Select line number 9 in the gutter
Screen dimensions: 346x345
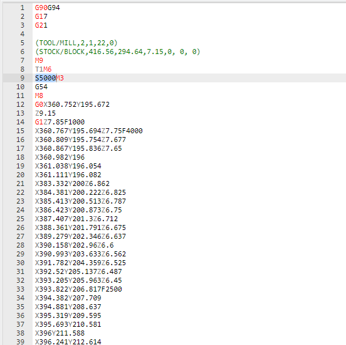[23, 78]
